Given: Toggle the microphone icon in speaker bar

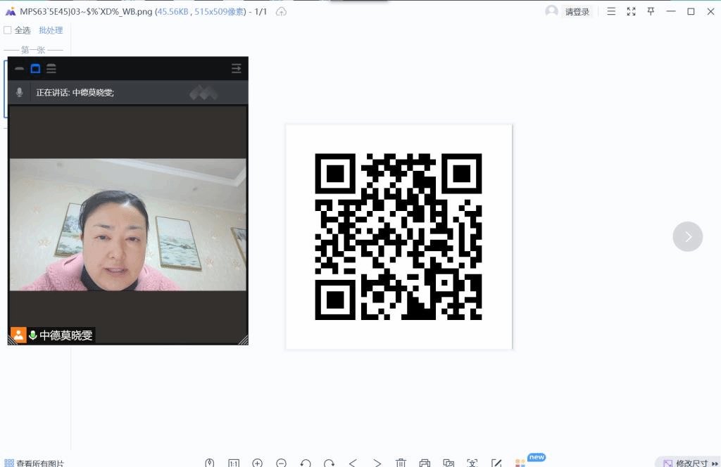Looking at the screenshot, I should point(20,92).
